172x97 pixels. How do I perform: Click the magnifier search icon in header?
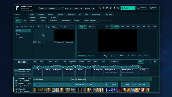[100, 8]
